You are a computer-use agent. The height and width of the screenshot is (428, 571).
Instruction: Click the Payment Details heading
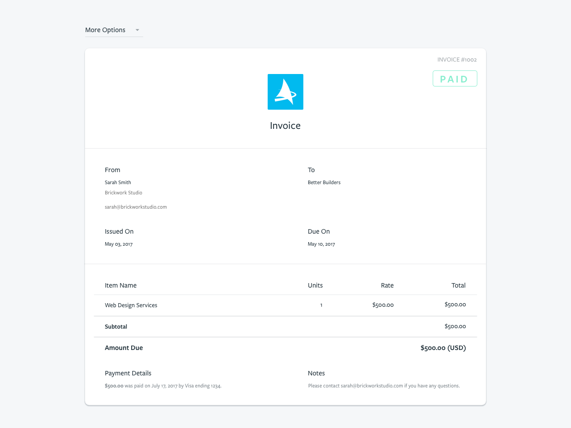[x=128, y=373]
